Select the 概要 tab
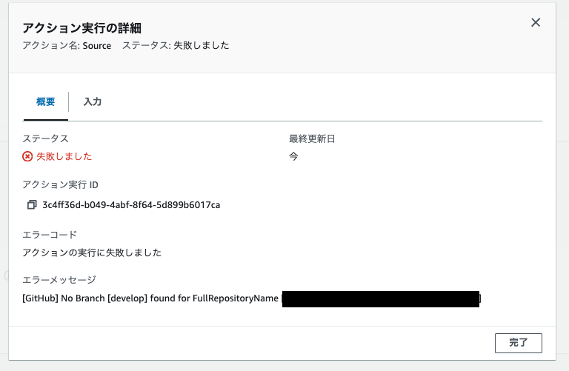 (46, 101)
